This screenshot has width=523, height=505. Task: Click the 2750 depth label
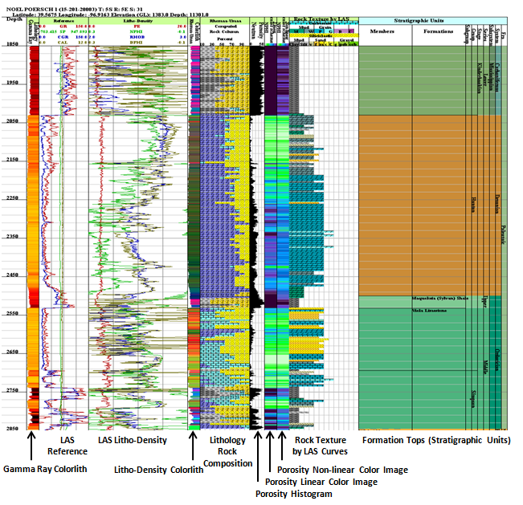12,390
